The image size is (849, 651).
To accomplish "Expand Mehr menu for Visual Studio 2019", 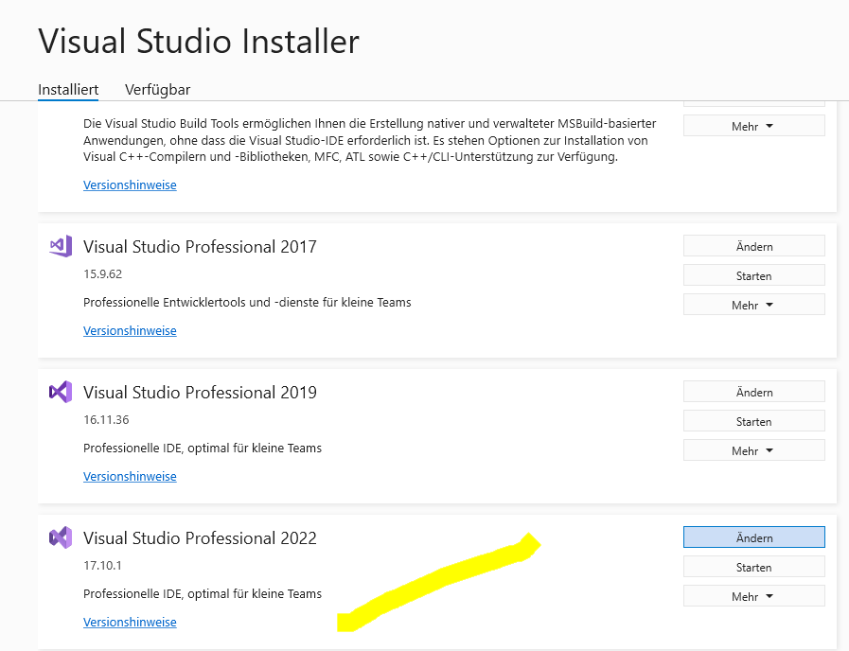I will point(753,450).
